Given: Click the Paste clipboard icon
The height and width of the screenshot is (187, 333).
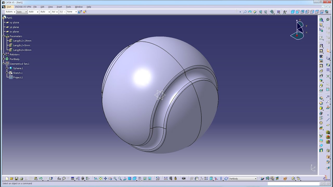Looking at the screenshot, I should 36,179.
